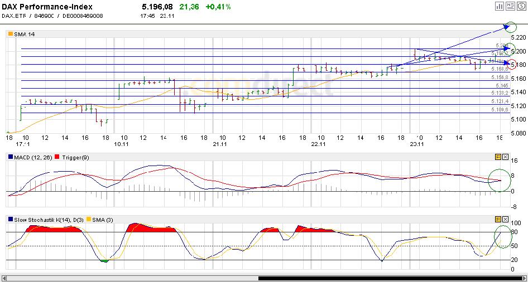Click right arrow of horizontal scrollbar
Image resolution: width=528 pixels, height=282 pixels.
tap(524, 278)
